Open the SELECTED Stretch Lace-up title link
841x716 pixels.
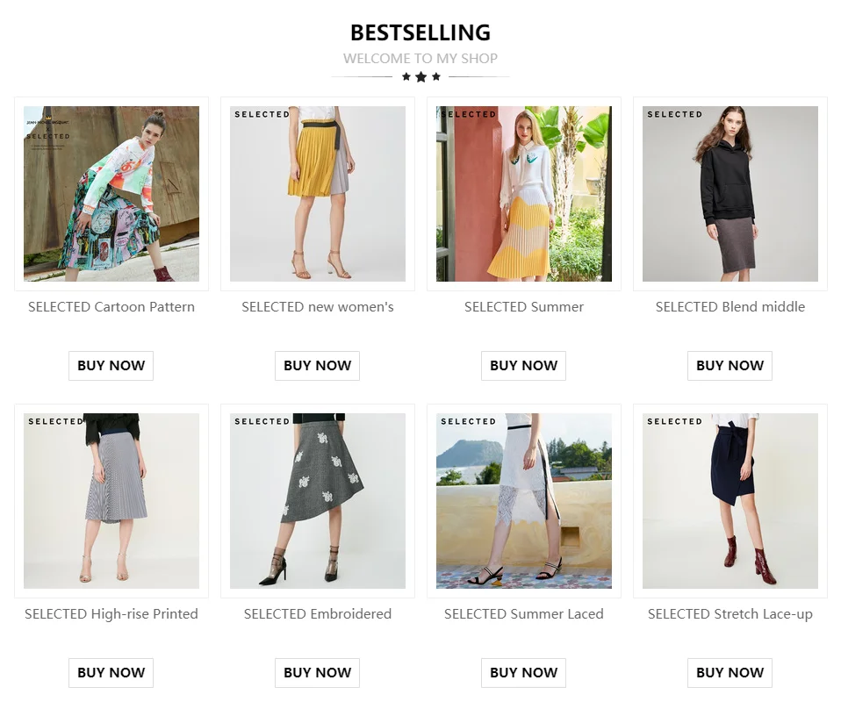click(730, 614)
